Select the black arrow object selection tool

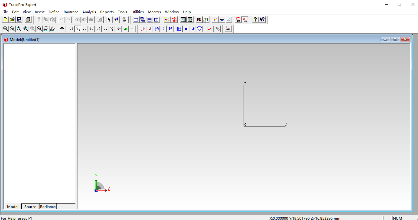(x=109, y=20)
